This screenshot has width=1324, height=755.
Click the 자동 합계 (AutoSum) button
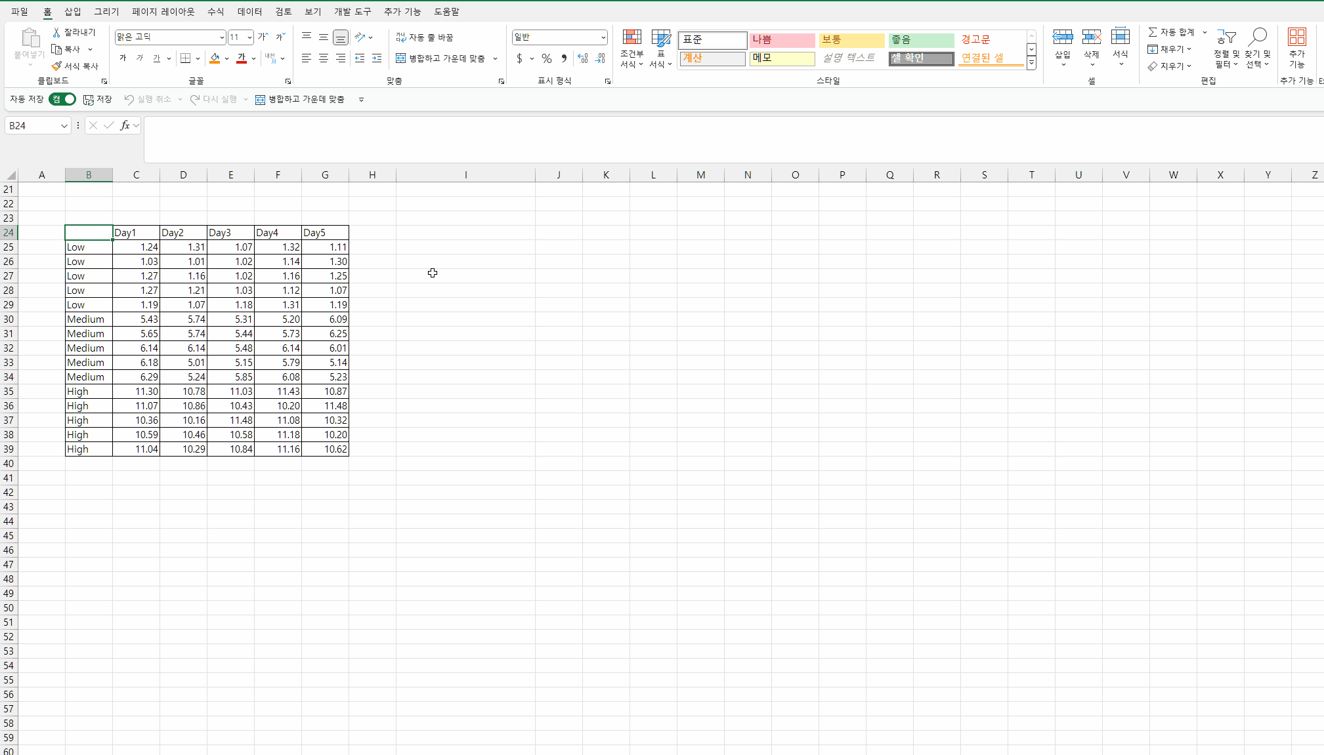[1171, 32]
